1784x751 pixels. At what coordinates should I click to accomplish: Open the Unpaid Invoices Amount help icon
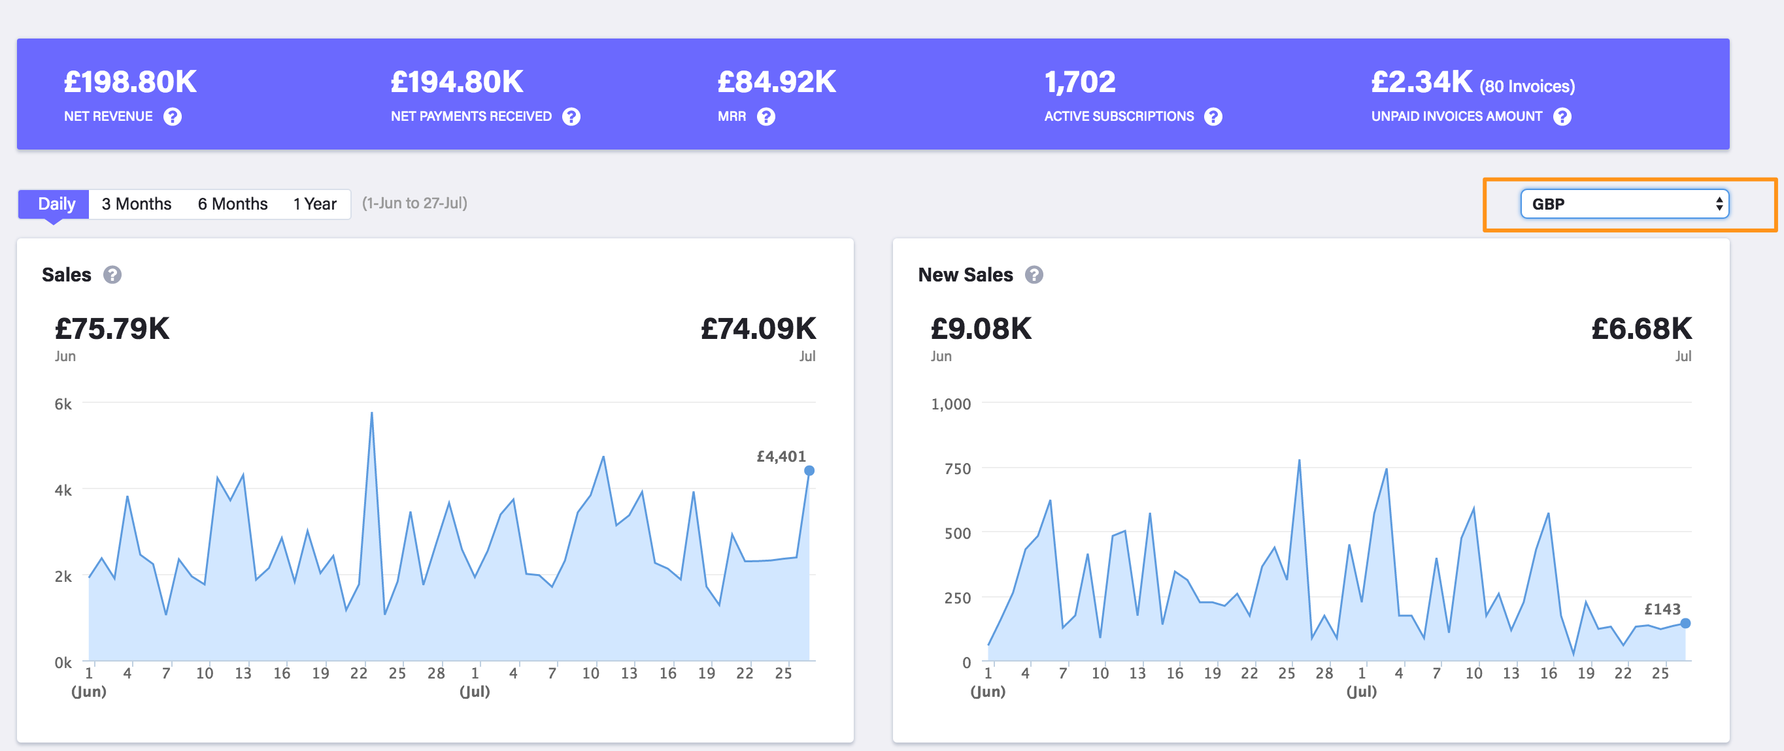[1562, 117]
